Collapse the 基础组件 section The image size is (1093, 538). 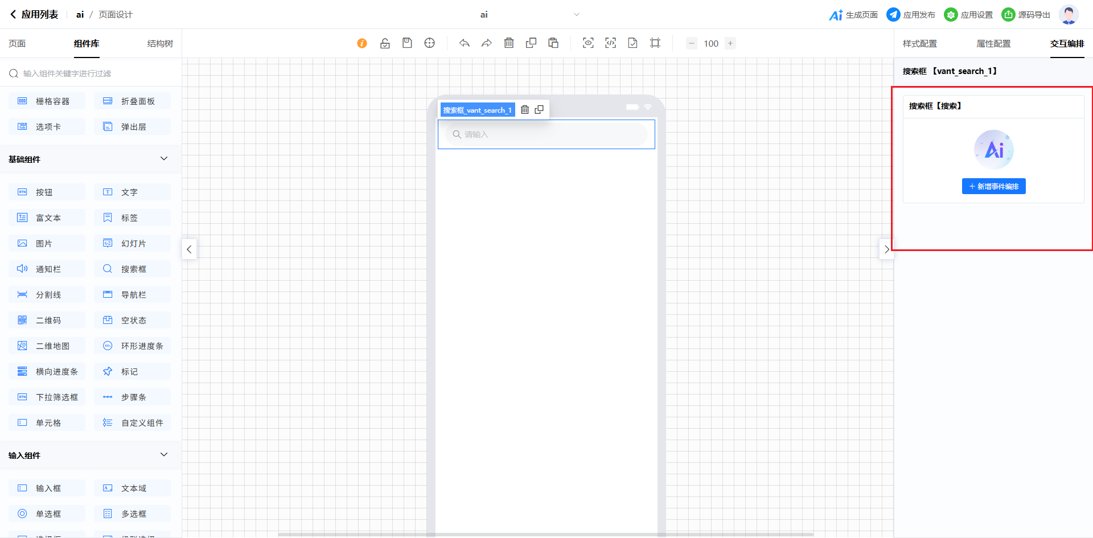pyautogui.click(x=164, y=159)
